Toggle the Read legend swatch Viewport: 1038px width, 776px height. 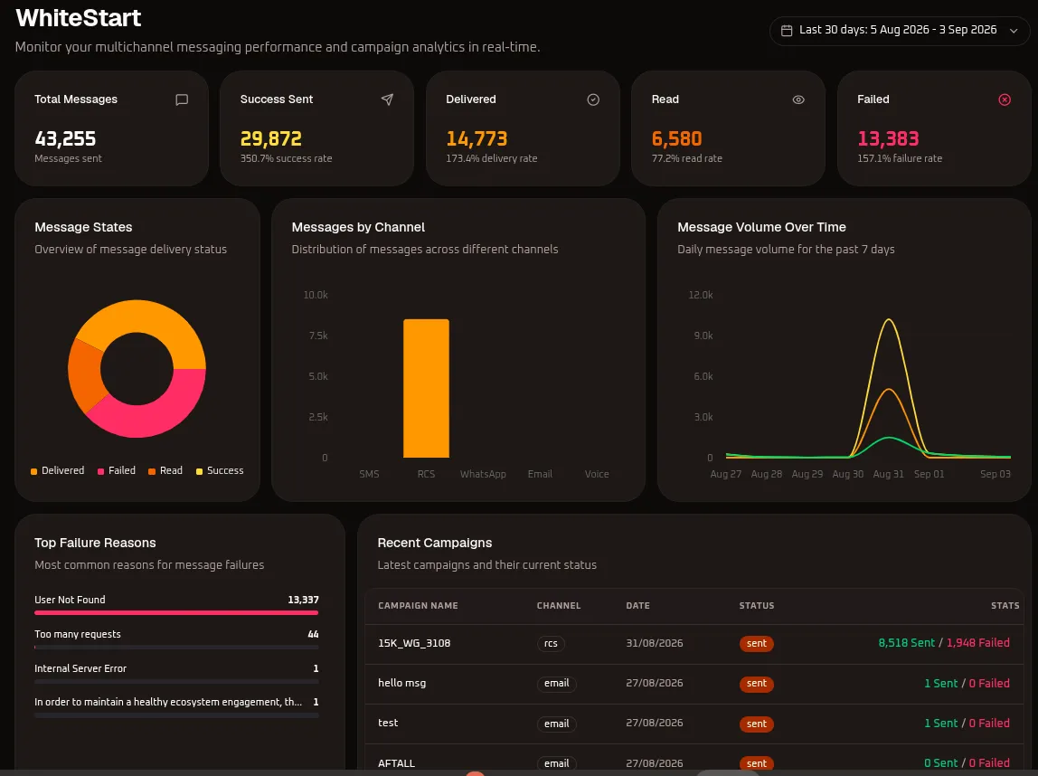(x=152, y=471)
